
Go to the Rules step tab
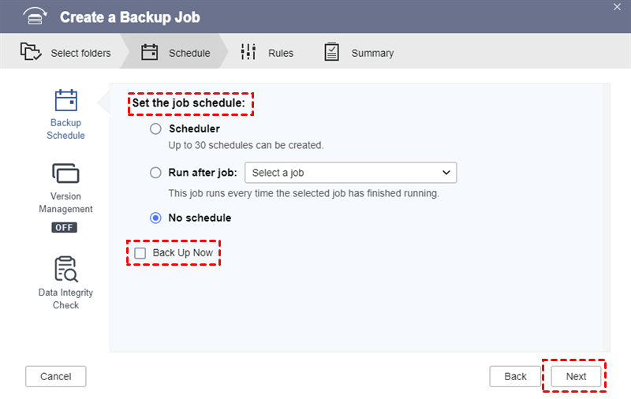click(280, 53)
